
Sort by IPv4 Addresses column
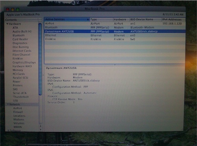point(173,20)
